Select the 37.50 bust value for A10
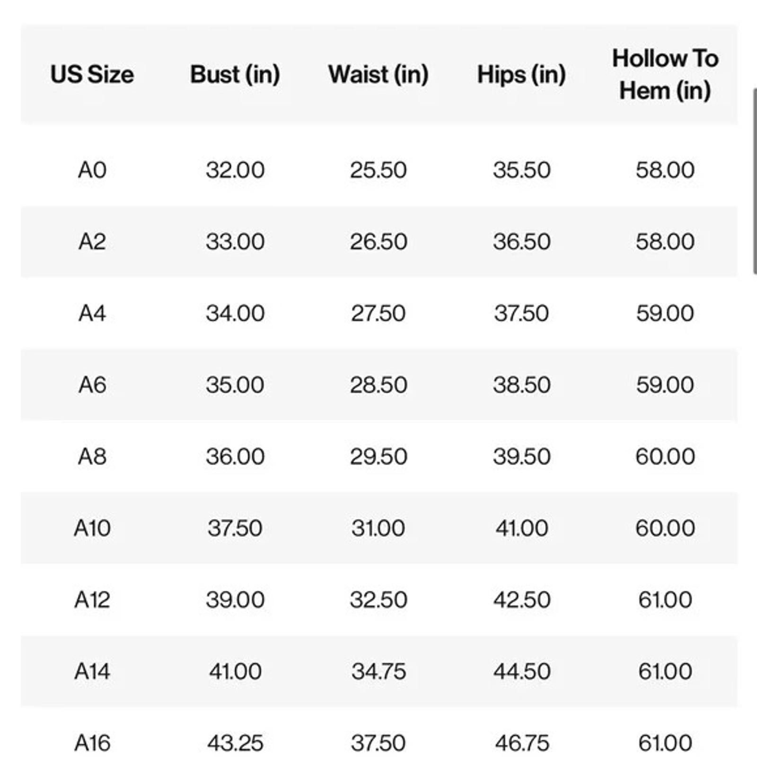Viewport: 757px width, 757px height. [x=235, y=528]
